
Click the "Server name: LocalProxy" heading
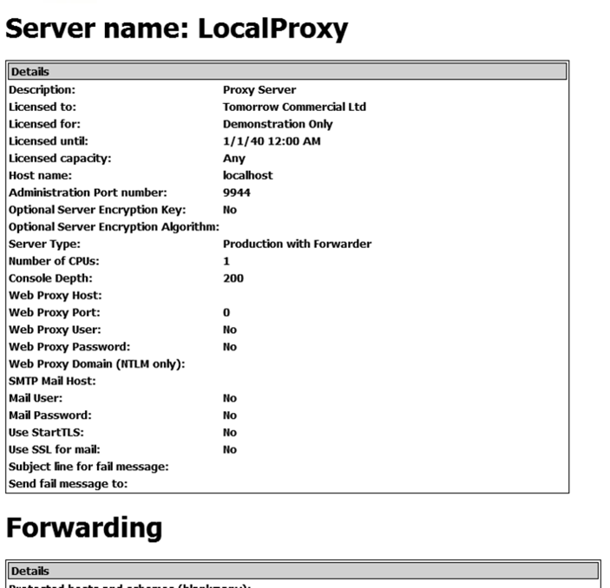177,29
